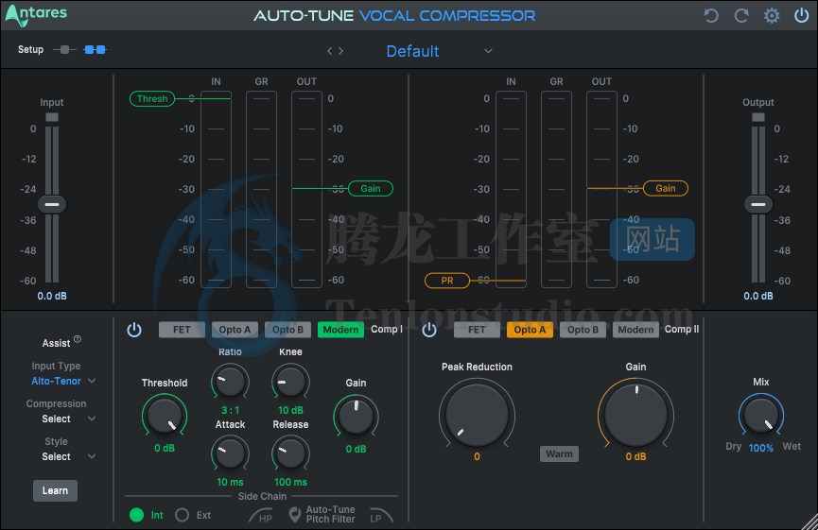Image resolution: width=818 pixels, height=530 pixels.
Task: Toggle Comp II power button
Action: (428, 330)
